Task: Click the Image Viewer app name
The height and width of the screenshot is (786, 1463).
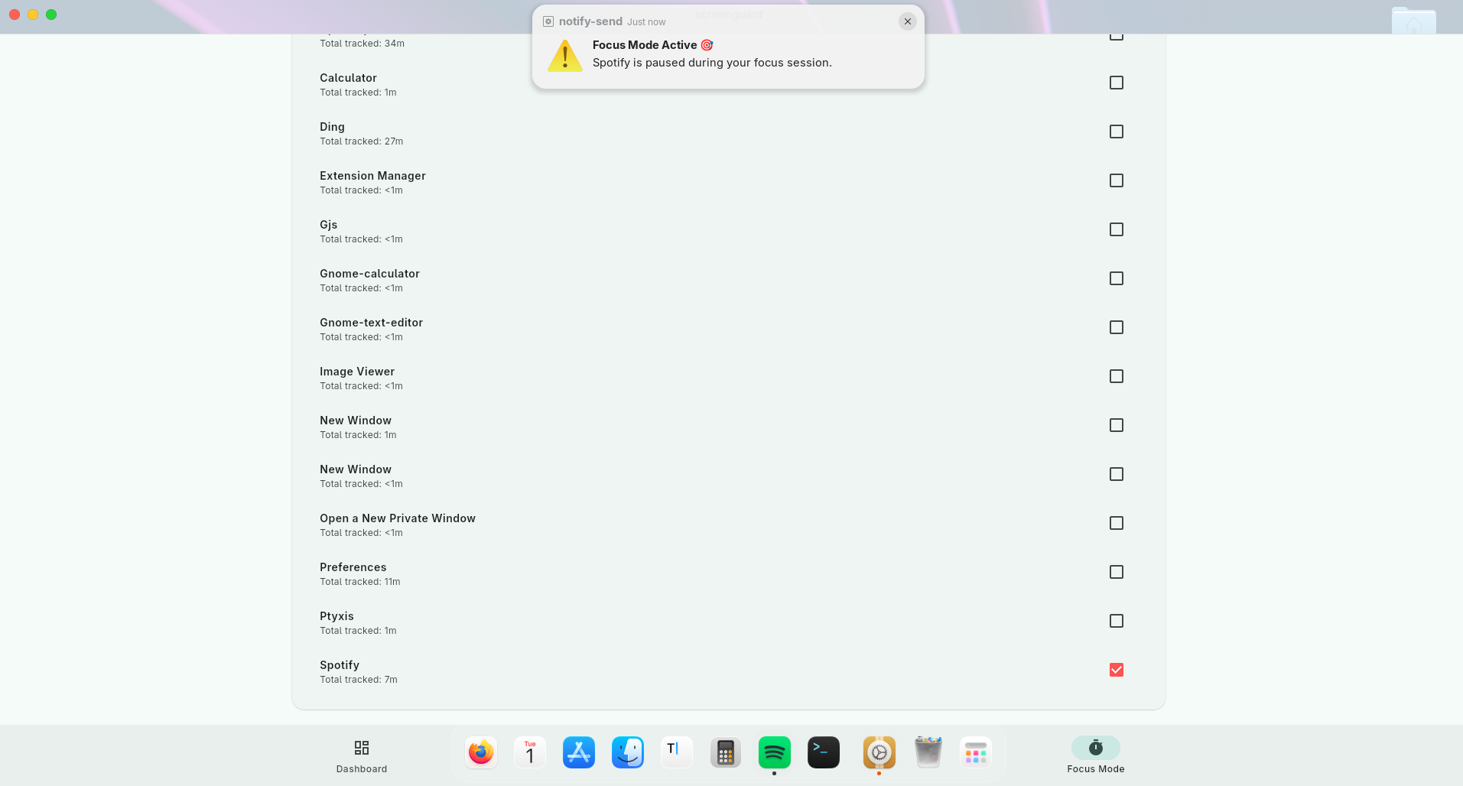Action: pyautogui.click(x=357, y=372)
